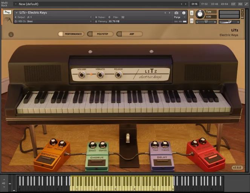
Task: Select the 17-32 rack page tab
Action: click(204, 4)
